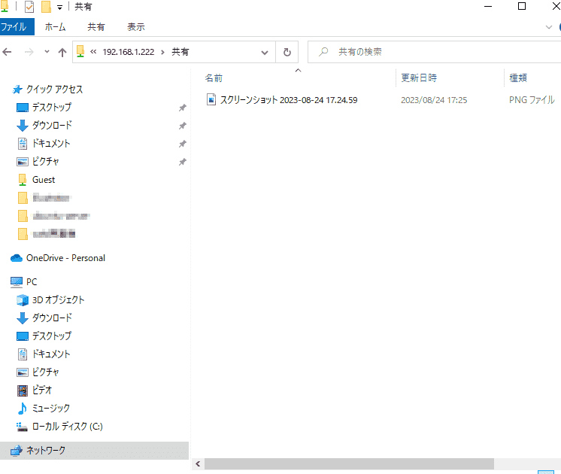Select the Network node in sidebar
This screenshot has height=474, width=561.
(45, 450)
